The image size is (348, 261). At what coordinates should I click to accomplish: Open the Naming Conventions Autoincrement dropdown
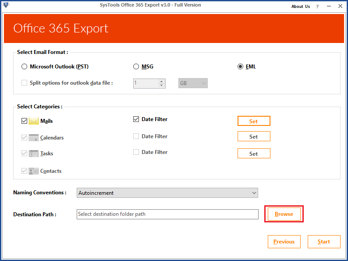[x=167, y=193]
